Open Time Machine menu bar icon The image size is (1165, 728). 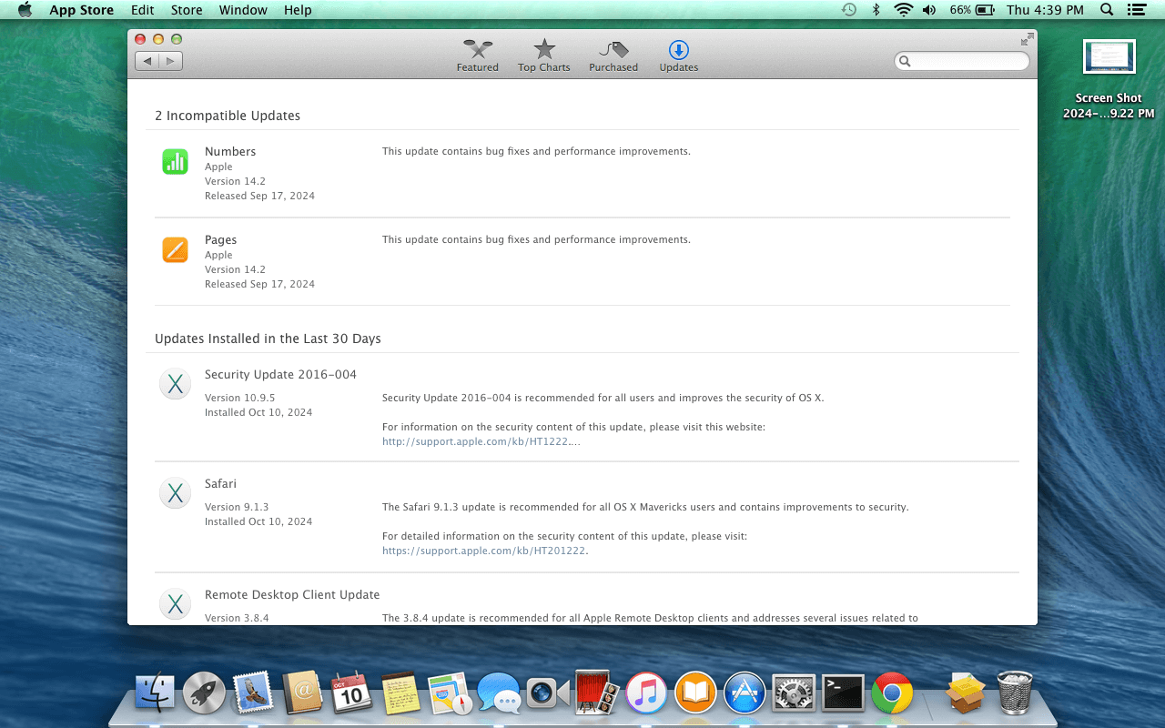coord(848,10)
